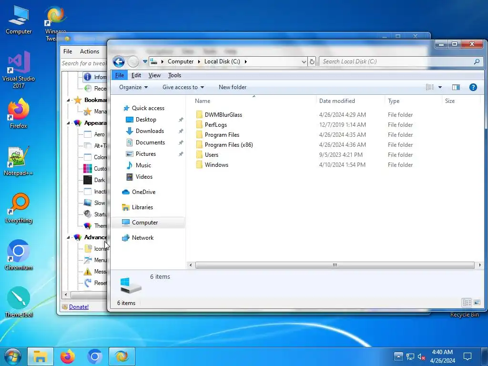Click the horizontal scrollbar in file list
This screenshot has height=366, width=488.
335,265
